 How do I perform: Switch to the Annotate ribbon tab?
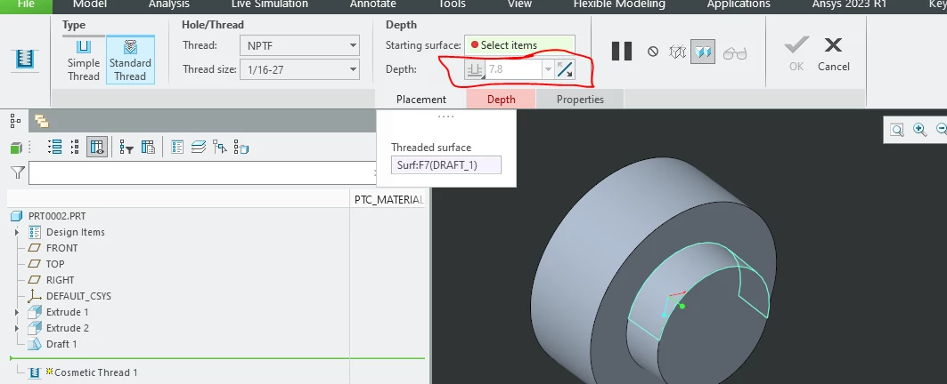click(x=372, y=4)
